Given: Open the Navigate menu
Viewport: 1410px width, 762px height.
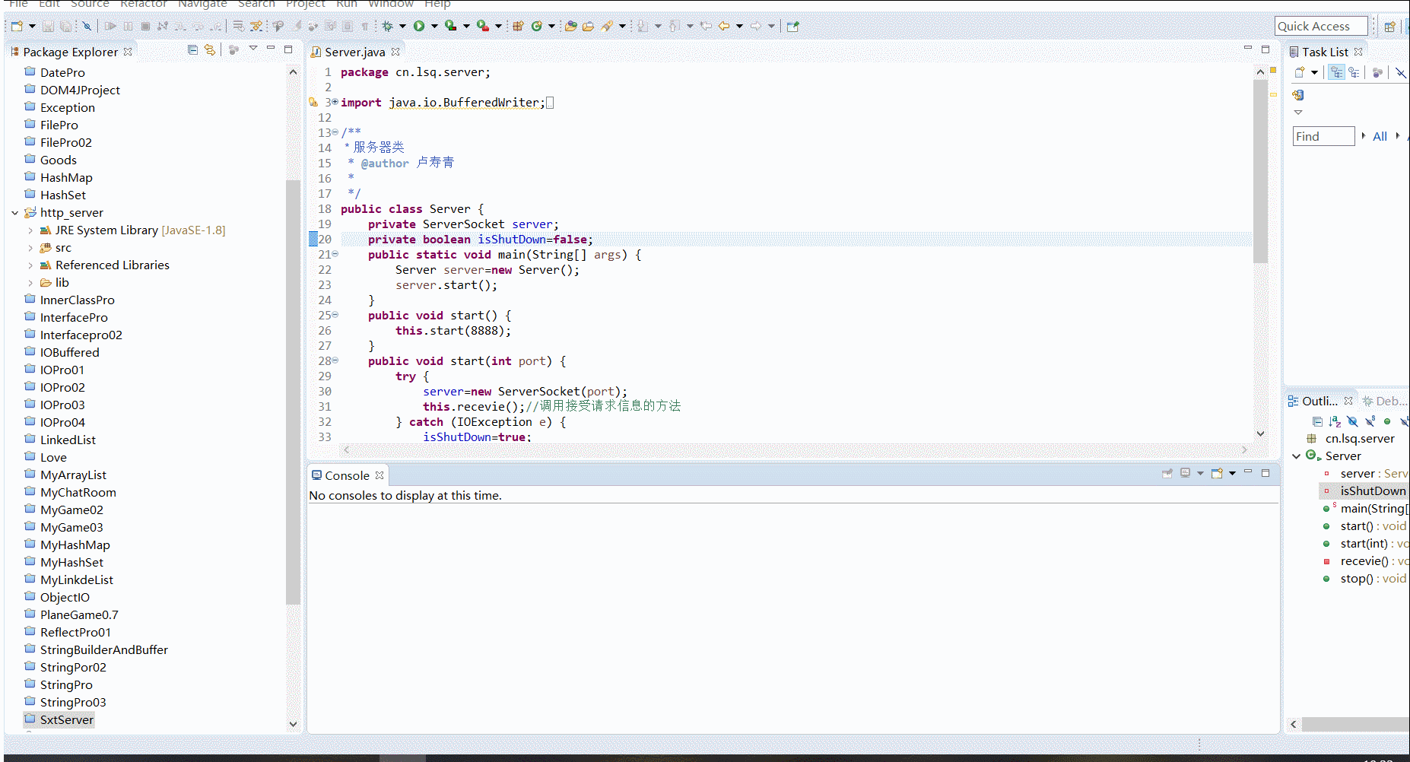Looking at the screenshot, I should click(x=202, y=4).
